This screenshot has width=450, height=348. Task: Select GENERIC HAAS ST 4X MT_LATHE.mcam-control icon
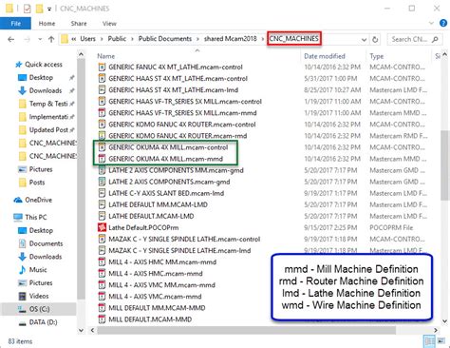coord(102,79)
